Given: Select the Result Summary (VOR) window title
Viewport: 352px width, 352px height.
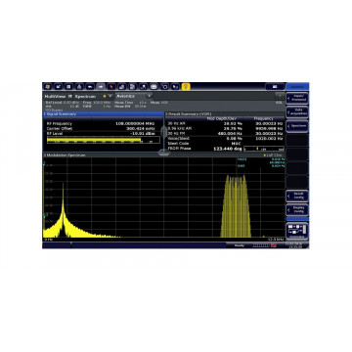Looking at the screenshot, I should 225,114.
